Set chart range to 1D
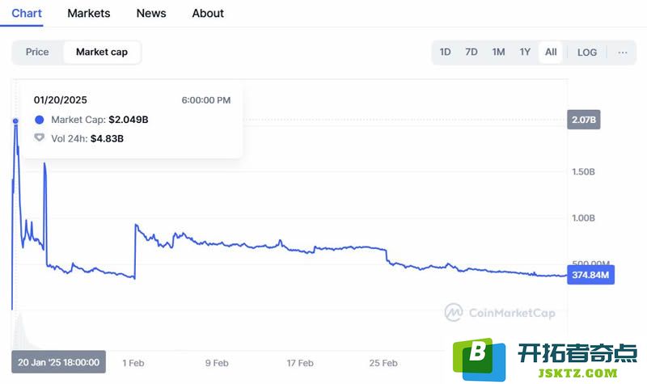 tap(446, 52)
